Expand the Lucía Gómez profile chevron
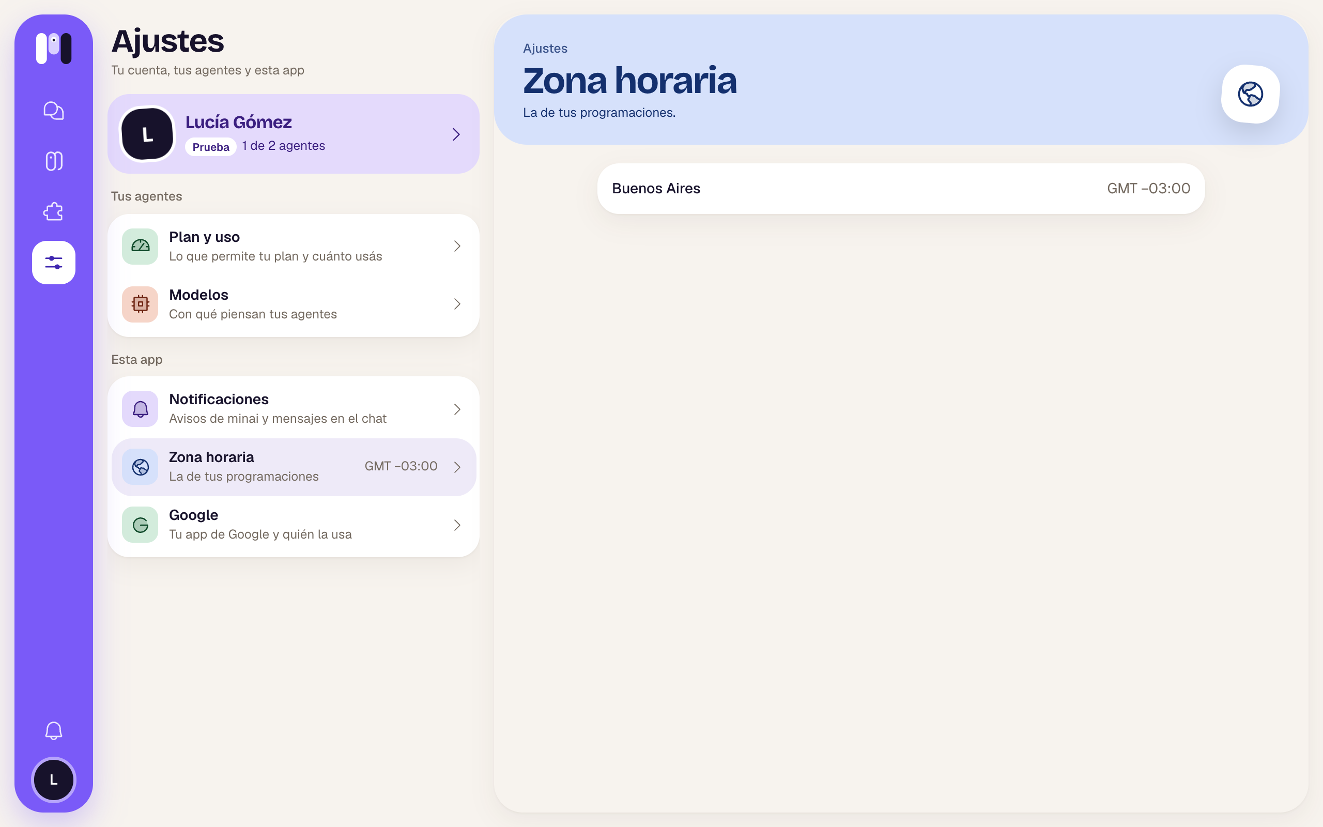1323x827 pixels. pyautogui.click(x=456, y=134)
